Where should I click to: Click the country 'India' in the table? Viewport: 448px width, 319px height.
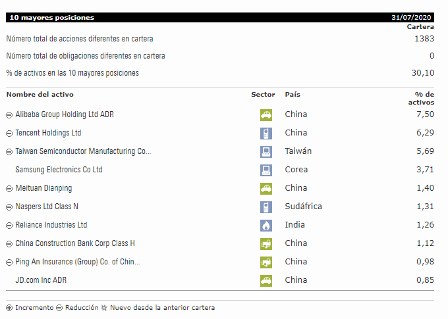point(295,225)
